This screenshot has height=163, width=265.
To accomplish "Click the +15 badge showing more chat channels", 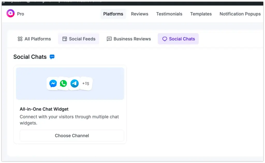I will point(85,83).
